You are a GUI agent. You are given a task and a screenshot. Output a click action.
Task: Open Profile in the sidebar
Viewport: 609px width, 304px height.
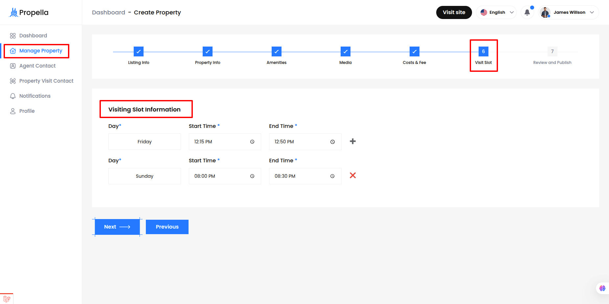point(27,111)
